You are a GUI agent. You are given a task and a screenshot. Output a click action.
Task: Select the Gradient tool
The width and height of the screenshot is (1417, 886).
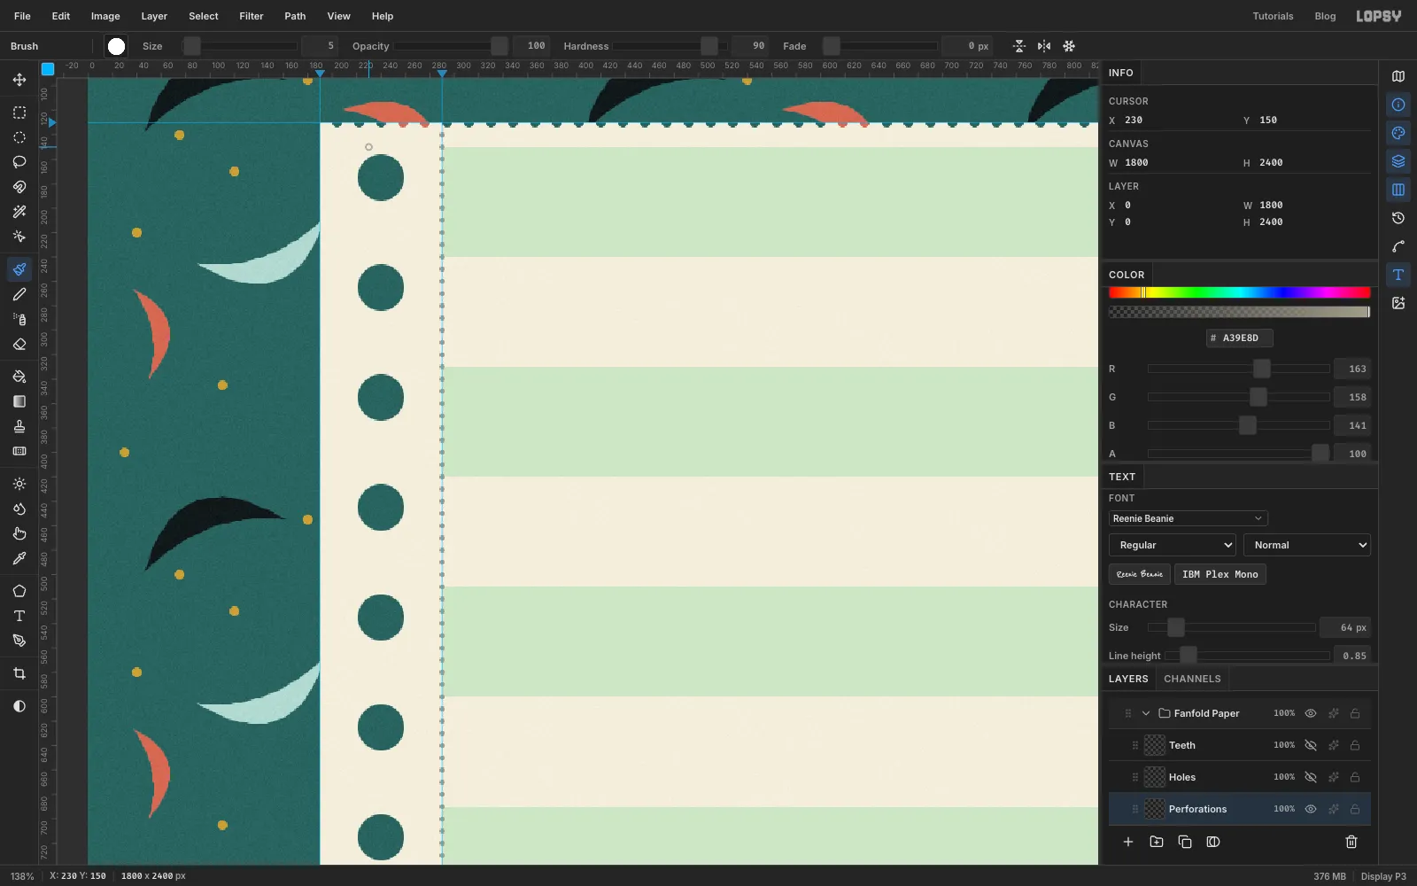(x=19, y=401)
